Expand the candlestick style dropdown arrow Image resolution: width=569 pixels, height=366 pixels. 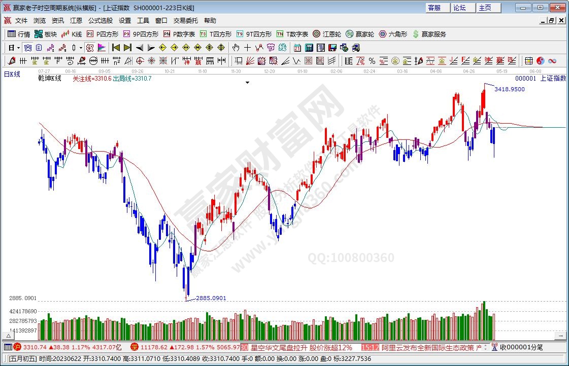coord(80,48)
